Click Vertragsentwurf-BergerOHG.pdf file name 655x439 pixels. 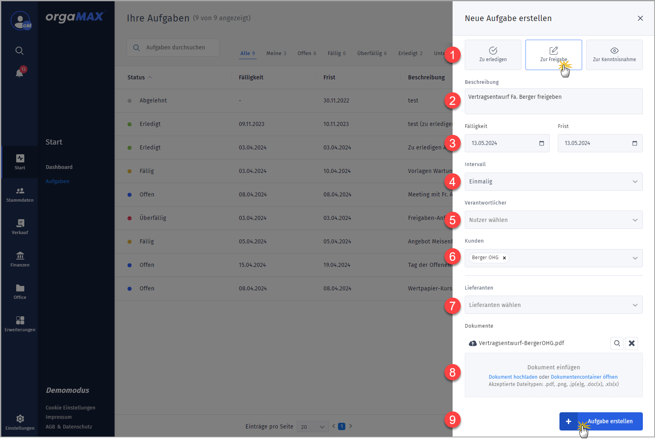point(521,343)
